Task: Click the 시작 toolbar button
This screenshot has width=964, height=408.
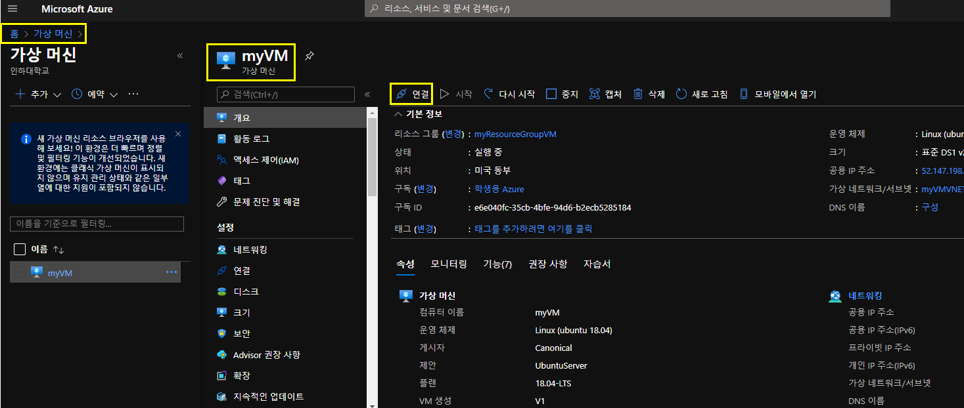Action: [456, 94]
